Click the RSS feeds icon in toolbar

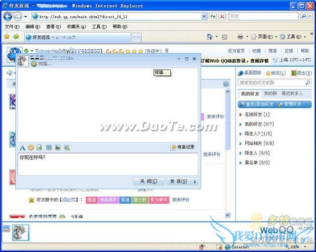[225, 37]
